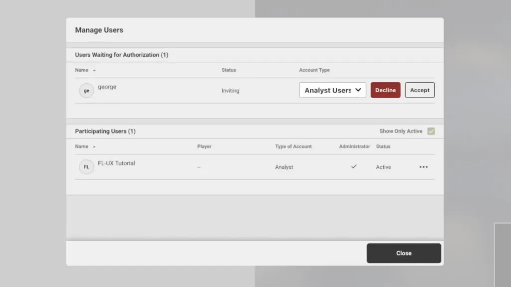The width and height of the screenshot is (511, 287).
Task: Accept george's authorization request
Action: [419, 90]
